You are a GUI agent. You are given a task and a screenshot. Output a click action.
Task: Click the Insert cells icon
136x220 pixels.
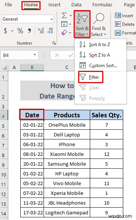pos(118,16)
